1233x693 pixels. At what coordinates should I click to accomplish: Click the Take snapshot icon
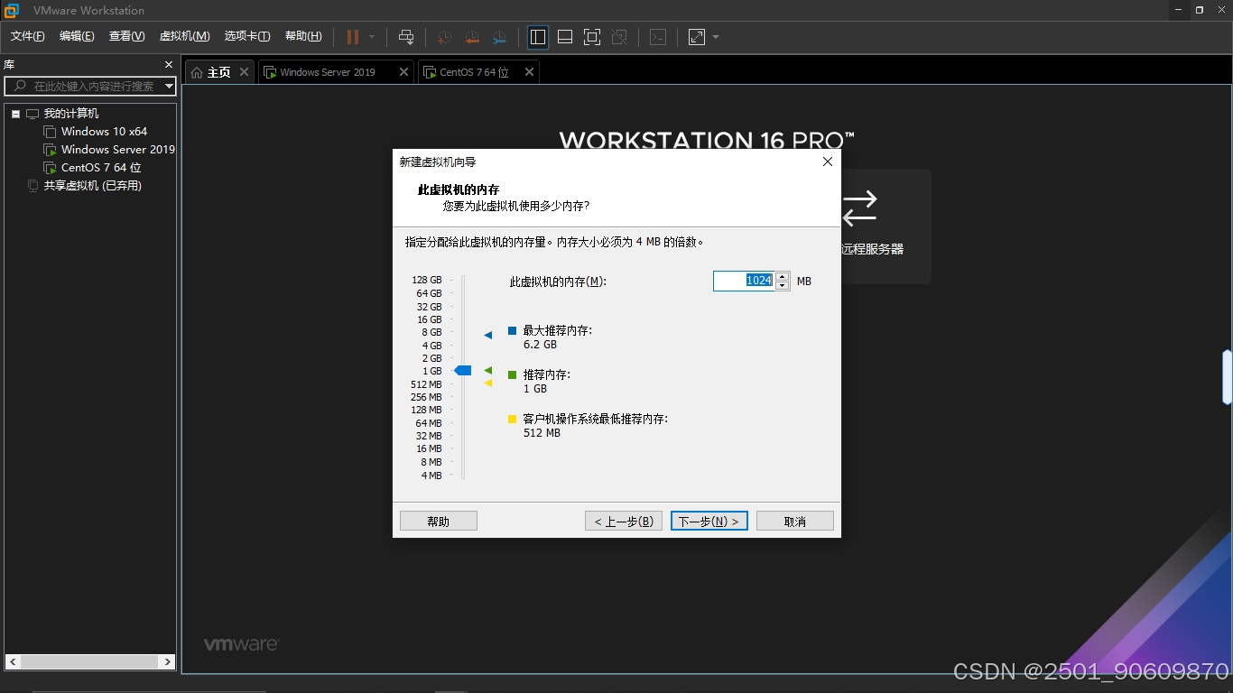point(442,37)
